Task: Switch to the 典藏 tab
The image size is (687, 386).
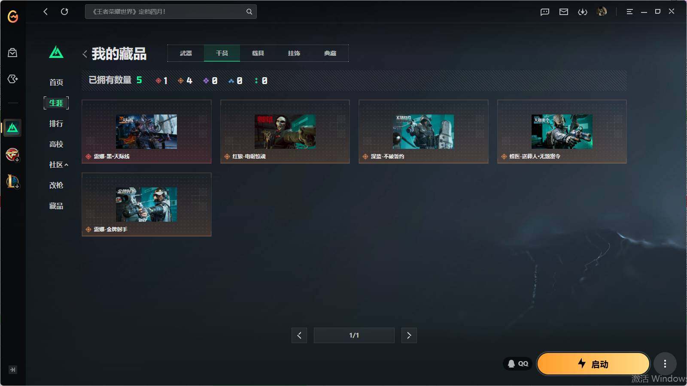Action: (x=330, y=53)
